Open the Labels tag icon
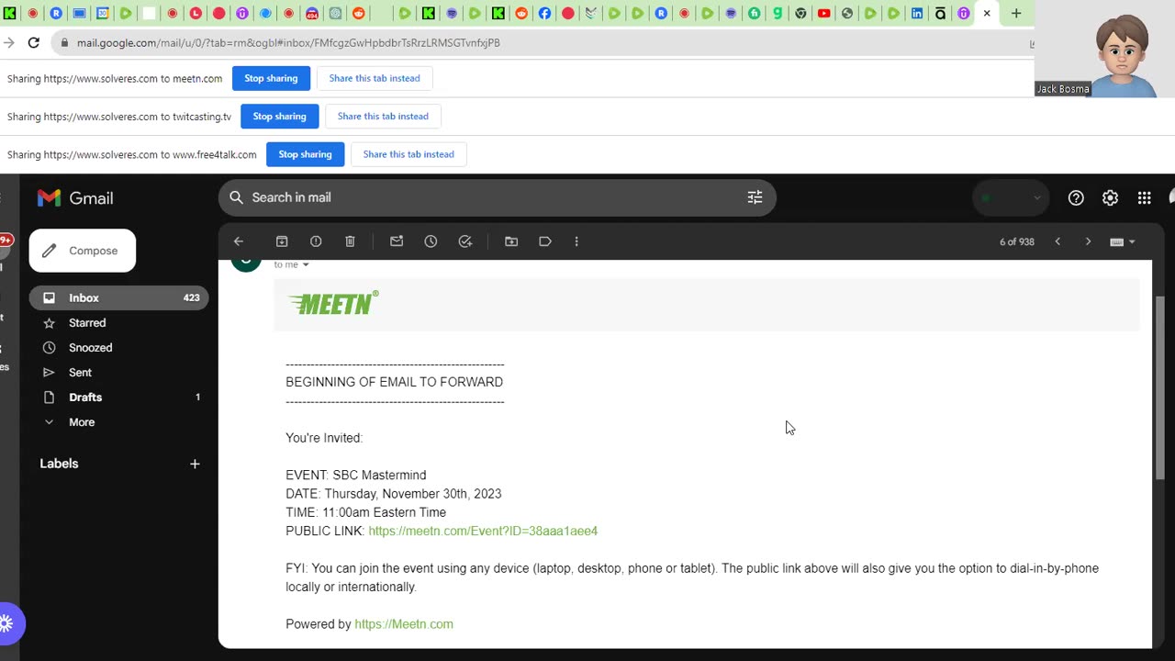 (x=545, y=241)
